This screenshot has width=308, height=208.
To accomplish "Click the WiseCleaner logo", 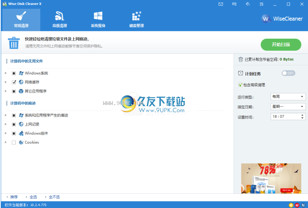I will point(282,19).
